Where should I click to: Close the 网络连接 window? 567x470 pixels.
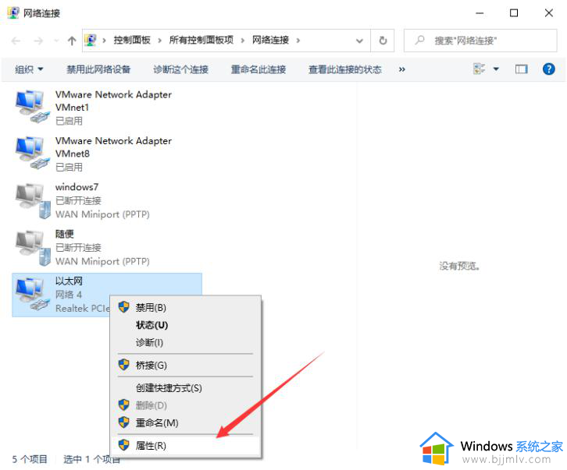548,13
